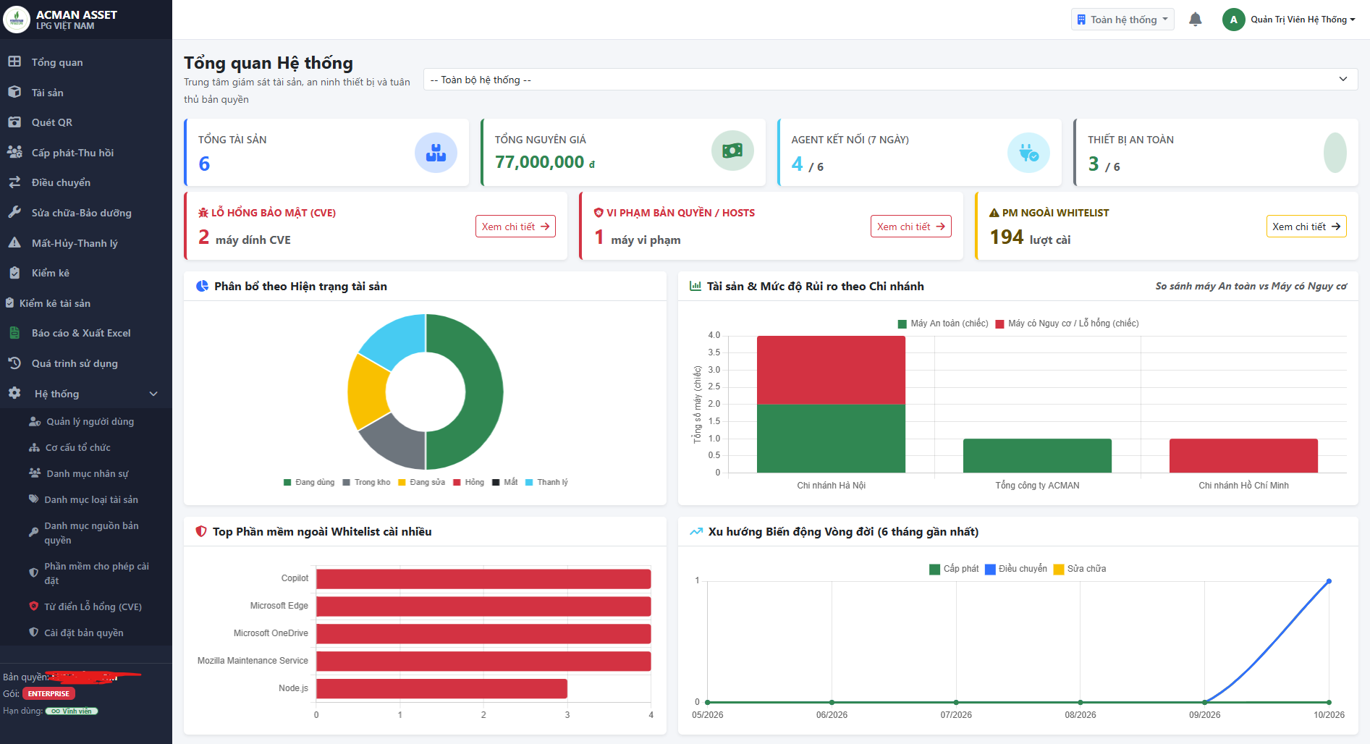Click the Quét QR camera icon

point(14,122)
